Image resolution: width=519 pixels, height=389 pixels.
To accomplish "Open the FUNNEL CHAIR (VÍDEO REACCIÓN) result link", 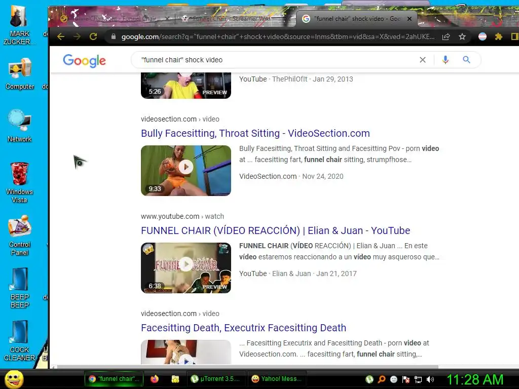I will point(275,230).
